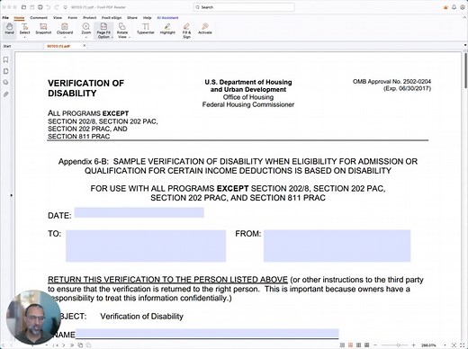This screenshot has height=349, width=468.
Task: Expand the Clipboard dropdown arrow
Action: tap(65, 37)
